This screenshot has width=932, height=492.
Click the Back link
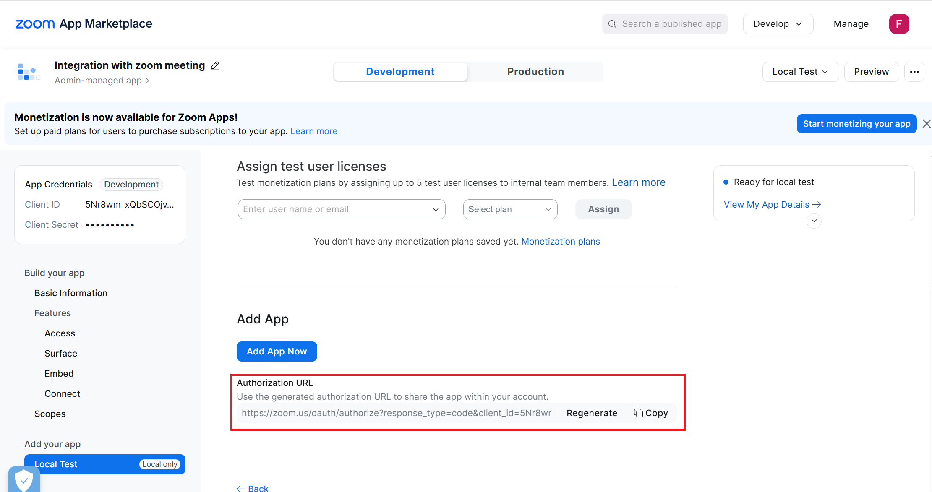click(253, 488)
